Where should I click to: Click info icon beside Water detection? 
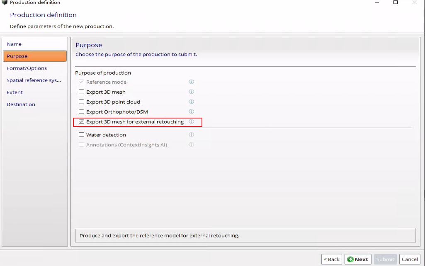(x=191, y=135)
